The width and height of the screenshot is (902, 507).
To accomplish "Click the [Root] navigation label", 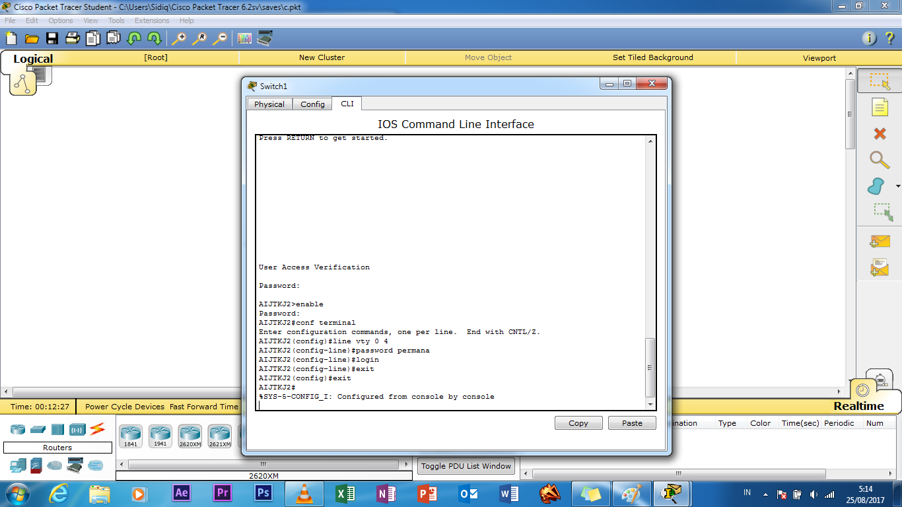I will [156, 57].
